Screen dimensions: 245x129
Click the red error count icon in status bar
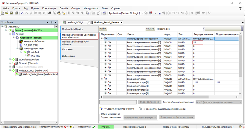[x=65, y=127]
